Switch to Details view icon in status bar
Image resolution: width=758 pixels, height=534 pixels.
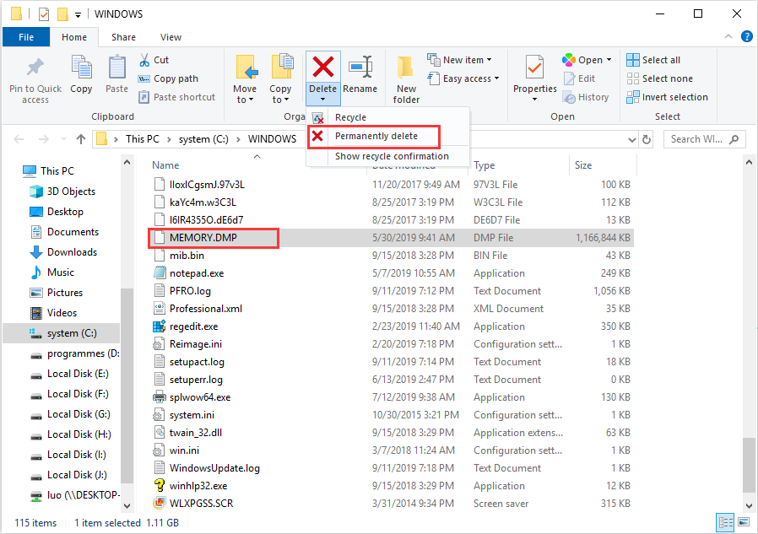pos(725,522)
